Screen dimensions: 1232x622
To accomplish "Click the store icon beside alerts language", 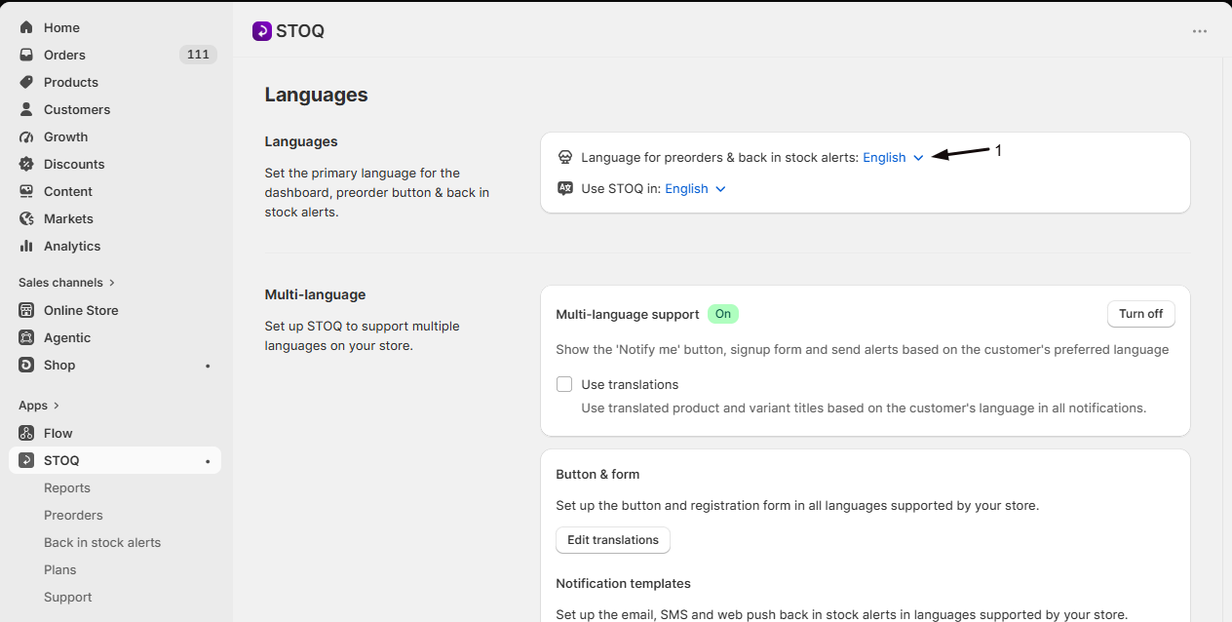I will coord(564,157).
